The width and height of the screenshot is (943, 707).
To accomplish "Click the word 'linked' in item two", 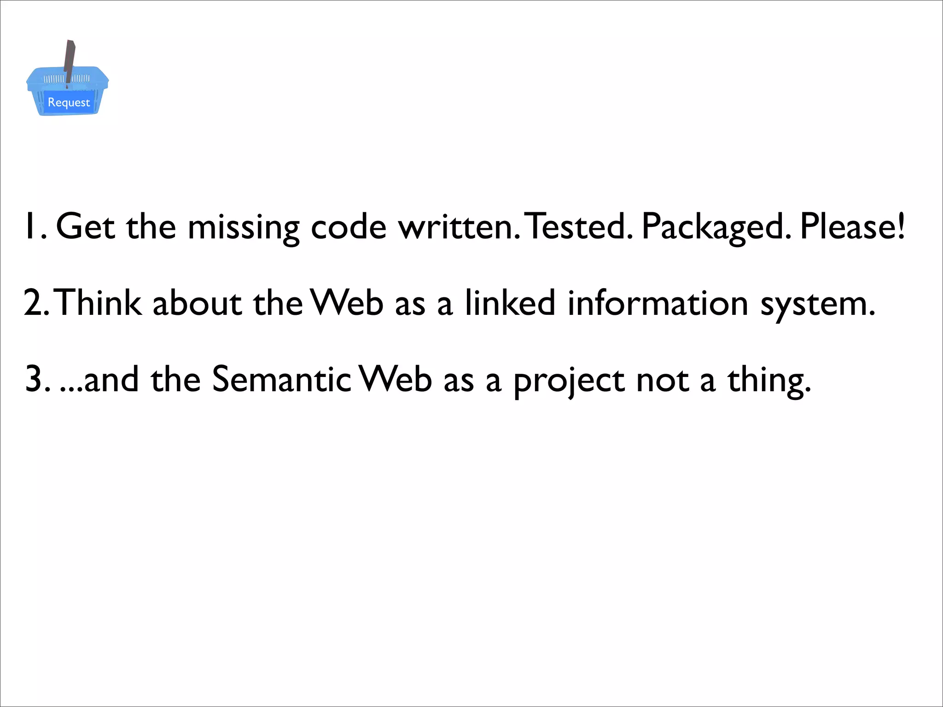I will 510,303.
